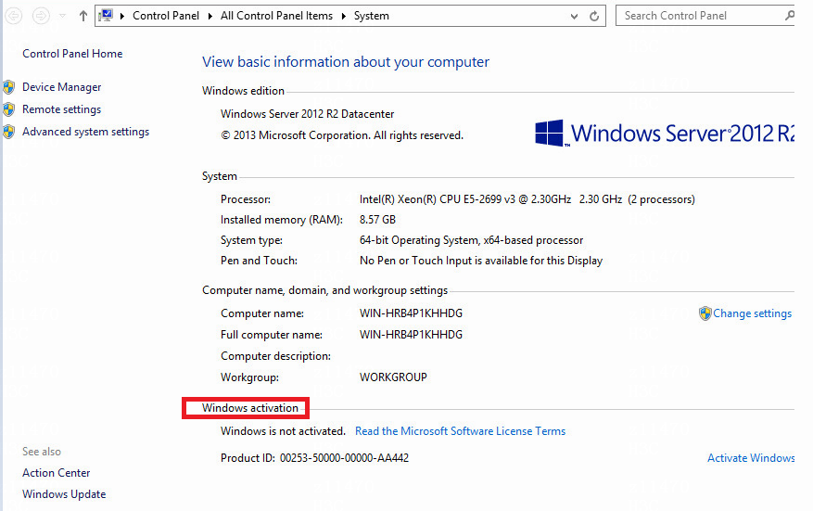Open Device Manager link
The height and width of the screenshot is (511, 813).
tap(62, 87)
